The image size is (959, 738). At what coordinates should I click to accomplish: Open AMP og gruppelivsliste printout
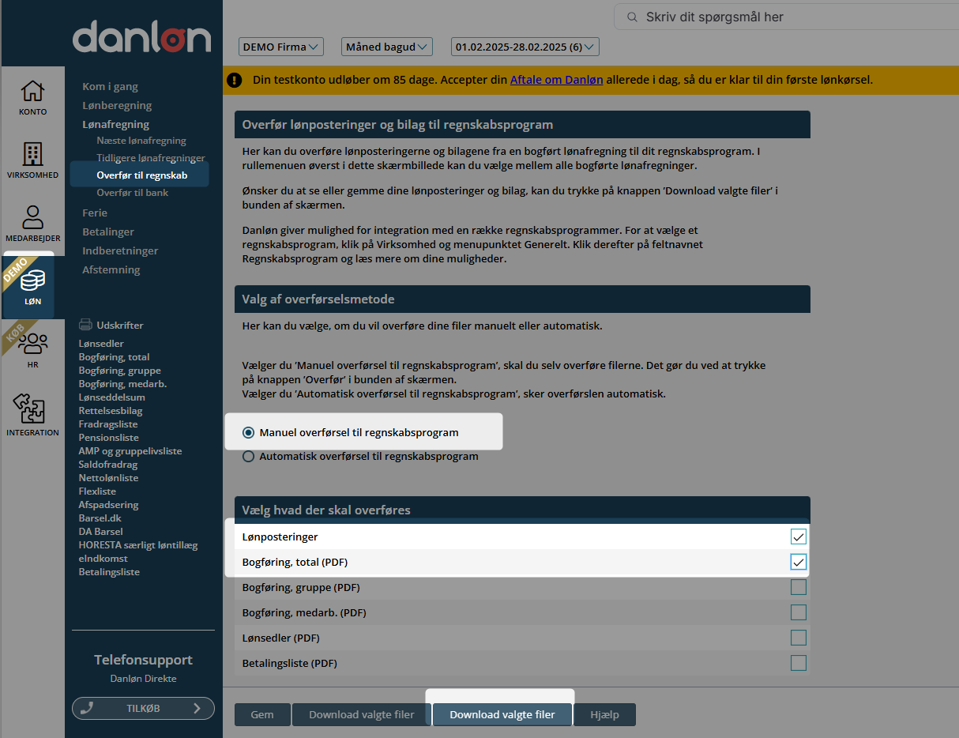click(130, 451)
